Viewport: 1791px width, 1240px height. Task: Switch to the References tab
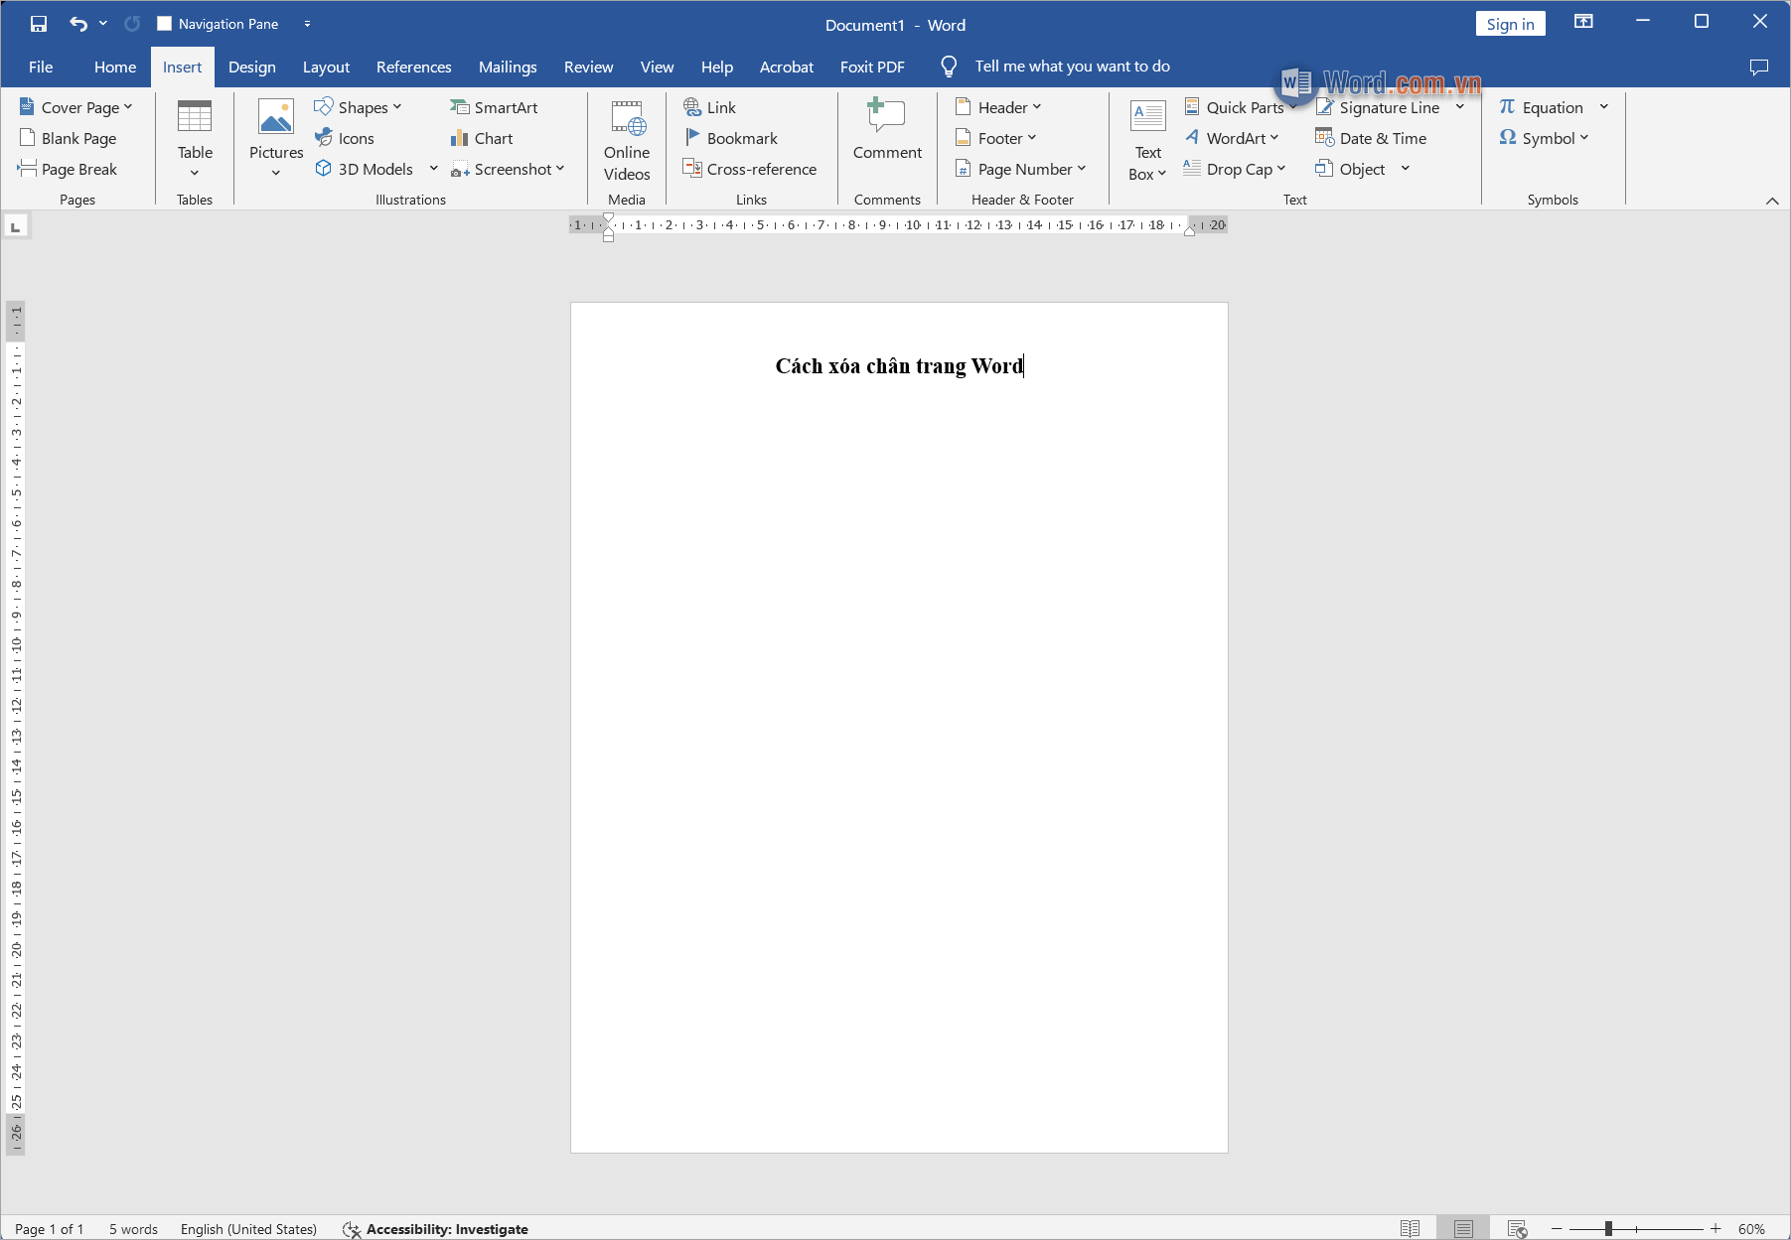tap(413, 67)
